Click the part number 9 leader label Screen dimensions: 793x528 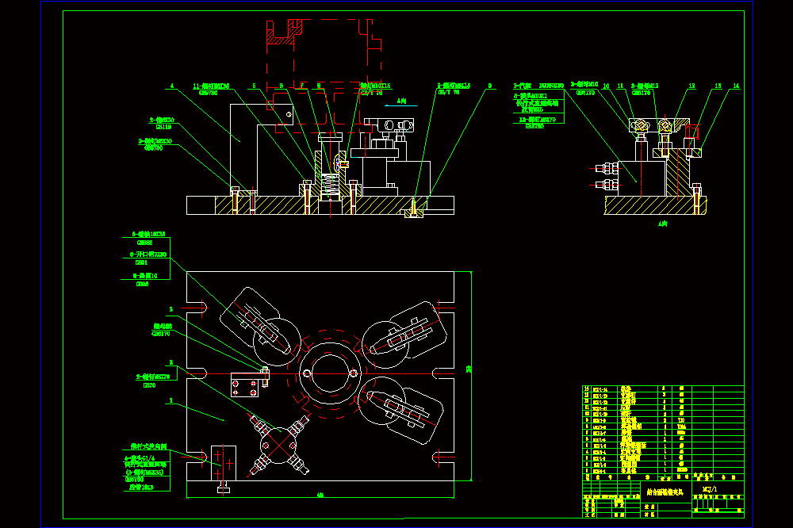click(x=489, y=86)
